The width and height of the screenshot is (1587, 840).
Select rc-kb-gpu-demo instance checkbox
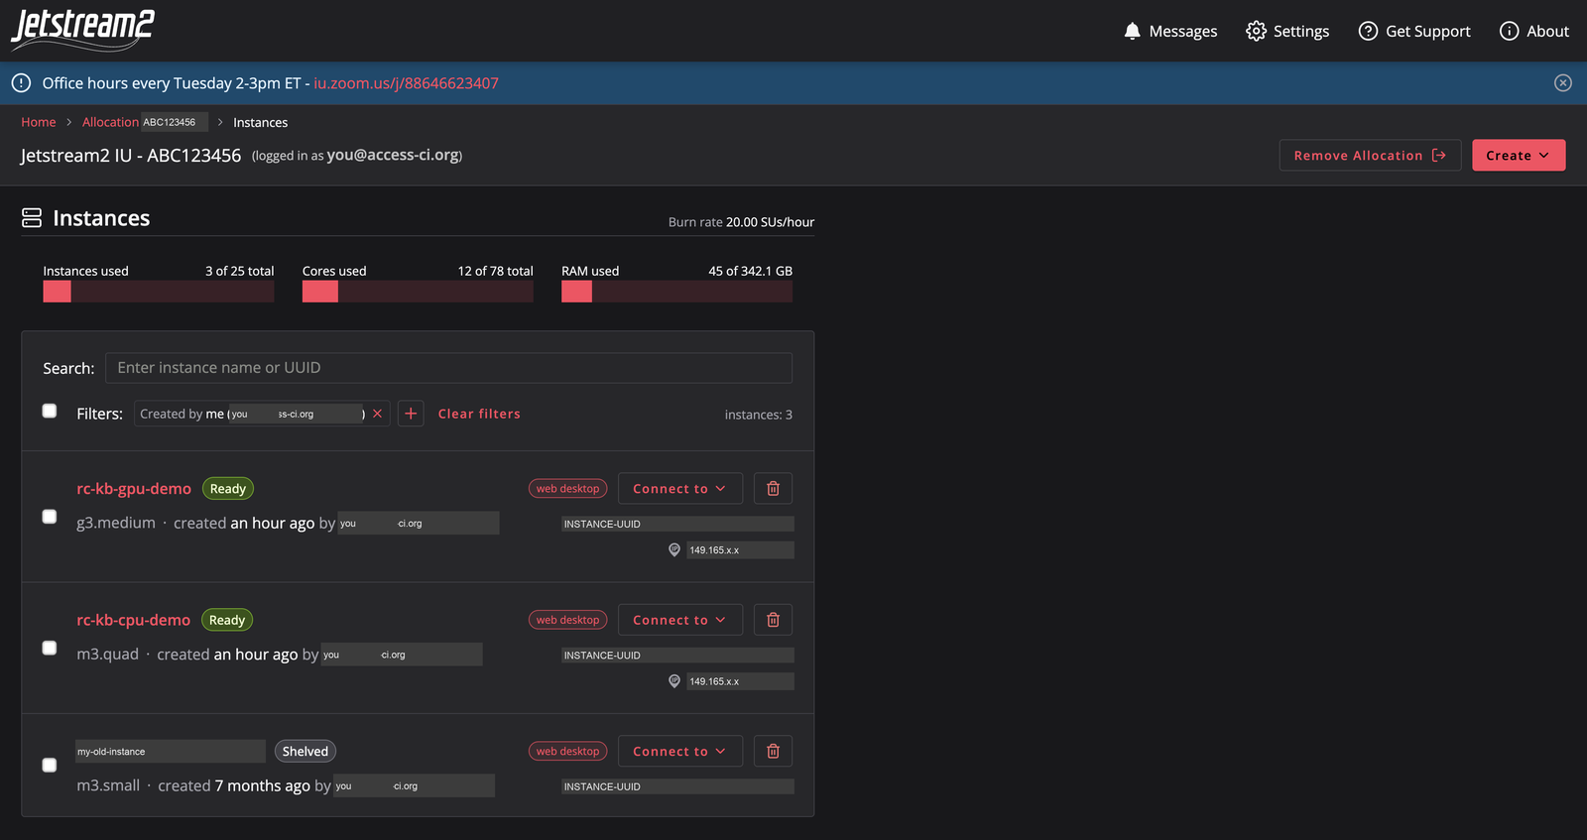click(50, 516)
